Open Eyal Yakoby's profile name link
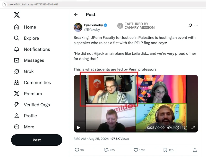This screenshot has height=157, width=206. (x=93, y=25)
